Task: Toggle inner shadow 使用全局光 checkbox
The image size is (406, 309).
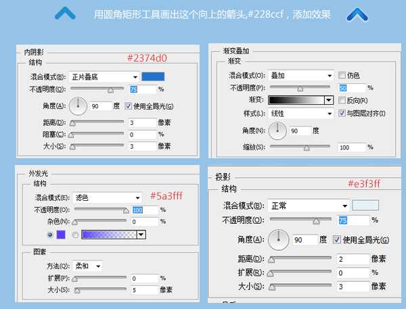Action: [x=128, y=106]
